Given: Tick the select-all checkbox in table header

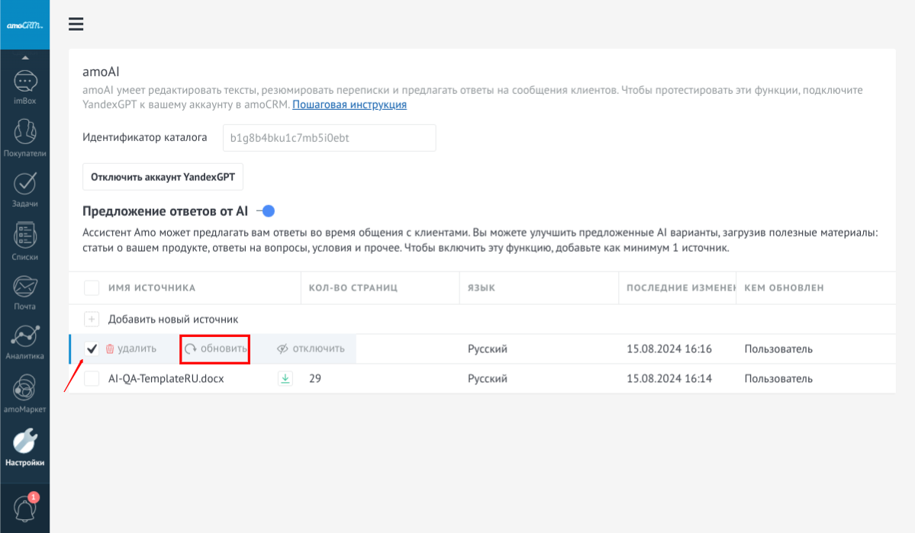Looking at the screenshot, I should click(x=92, y=288).
